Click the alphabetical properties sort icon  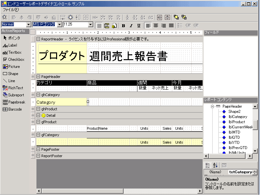[215, 165]
